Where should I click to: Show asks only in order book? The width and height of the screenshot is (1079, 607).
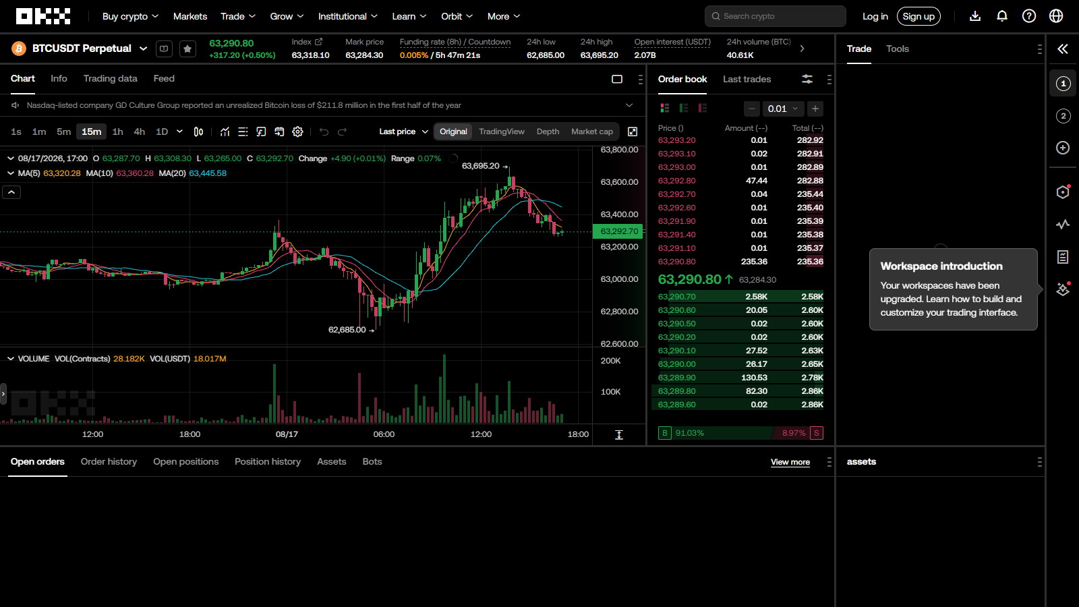click(x=703, y=108)
